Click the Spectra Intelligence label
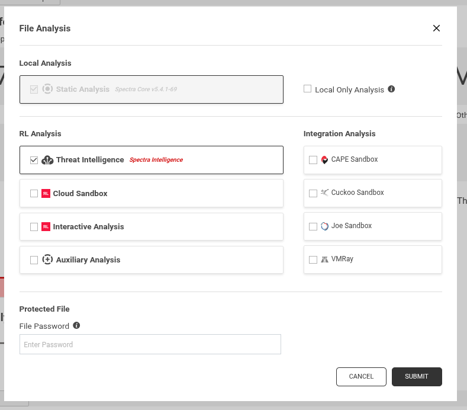This screenshot has width=467, height=410. pos(156,160)
